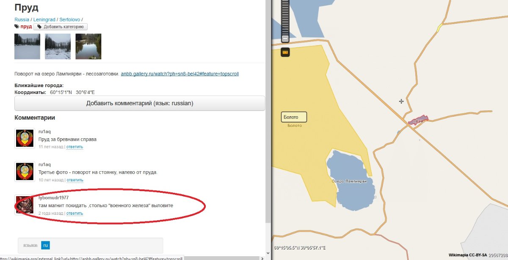Click the map zoom level slider track
The height and width of the screenshot is (260, 508).
click(x=285, y=17)
